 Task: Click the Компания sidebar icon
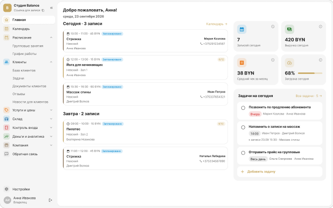point(7,145)
